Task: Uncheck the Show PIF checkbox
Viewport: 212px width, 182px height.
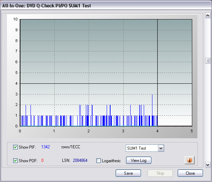Action: point(15,147)
